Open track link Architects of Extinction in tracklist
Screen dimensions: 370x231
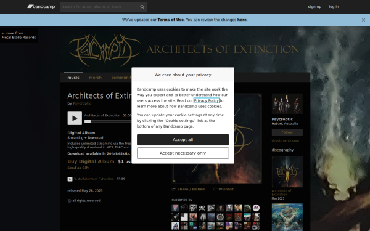click(96, 179)
